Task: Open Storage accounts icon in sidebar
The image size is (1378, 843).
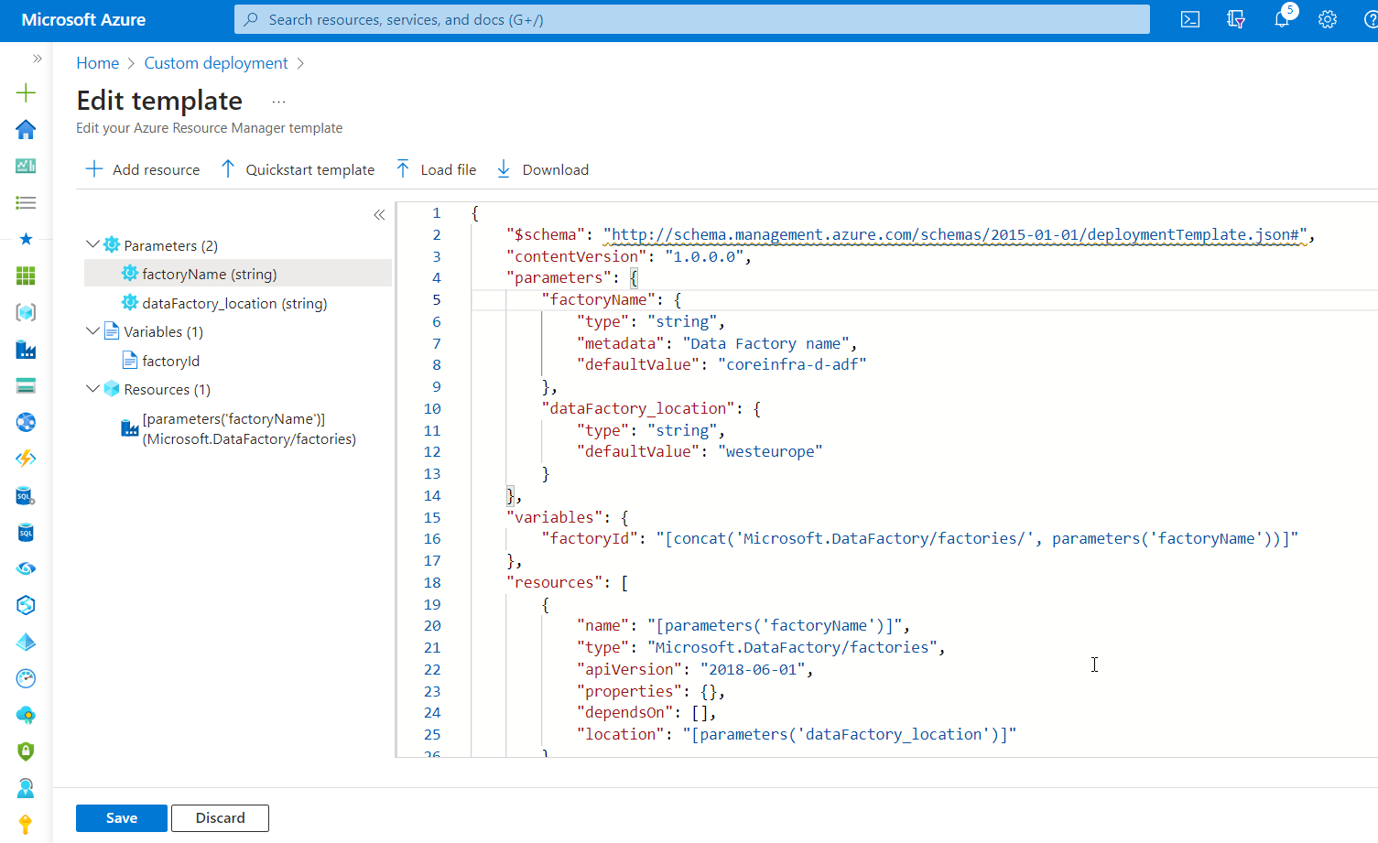Action: click(x=26, y=385)
